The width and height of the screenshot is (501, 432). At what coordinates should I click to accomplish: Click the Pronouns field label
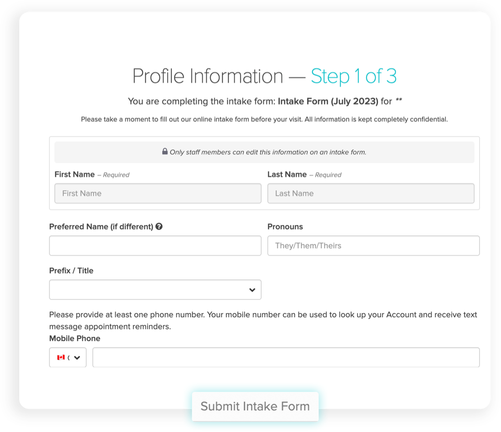pyautogui.click(x=285, y=226)
